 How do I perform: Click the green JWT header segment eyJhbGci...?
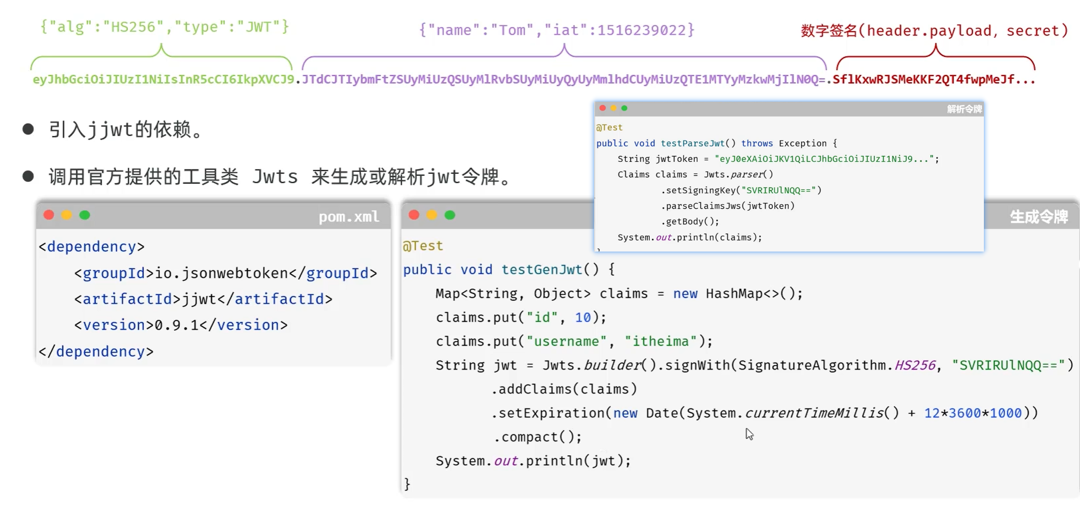pos(163,79)
